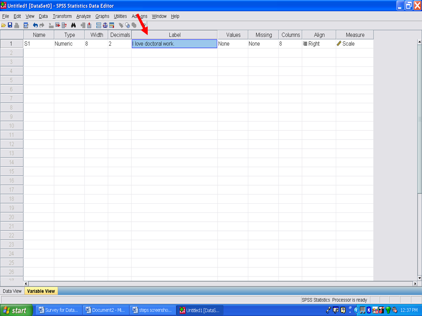Screen dimensions: 422x316
Task: Click the Align cell showing Right
Action: pos(319,44)
